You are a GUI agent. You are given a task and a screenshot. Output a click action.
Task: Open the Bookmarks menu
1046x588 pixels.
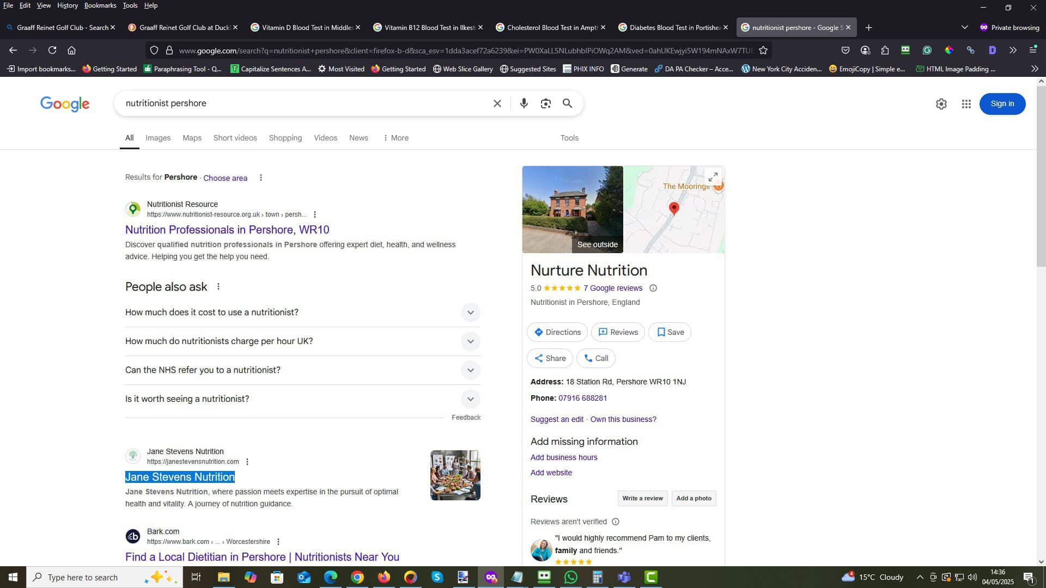coord(100,5)
